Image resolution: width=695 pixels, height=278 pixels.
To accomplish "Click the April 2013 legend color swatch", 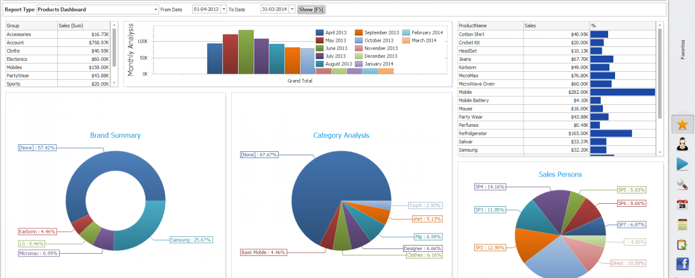I will coord(319,33).
